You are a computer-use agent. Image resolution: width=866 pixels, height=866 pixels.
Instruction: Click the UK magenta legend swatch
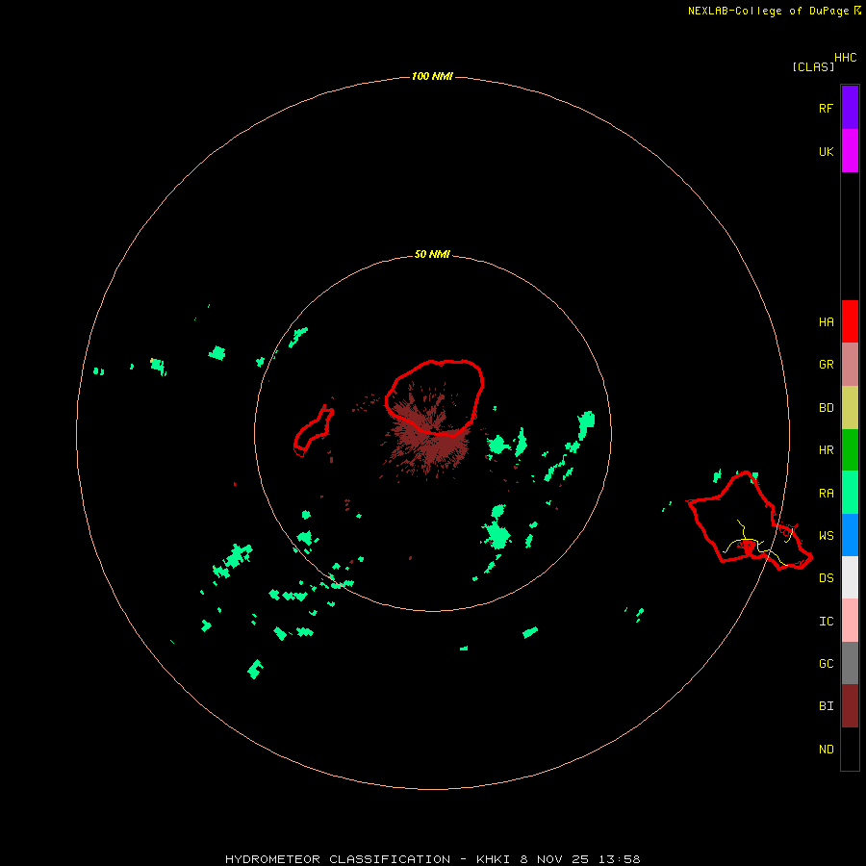pyautogui.click(x=850, y=151)
